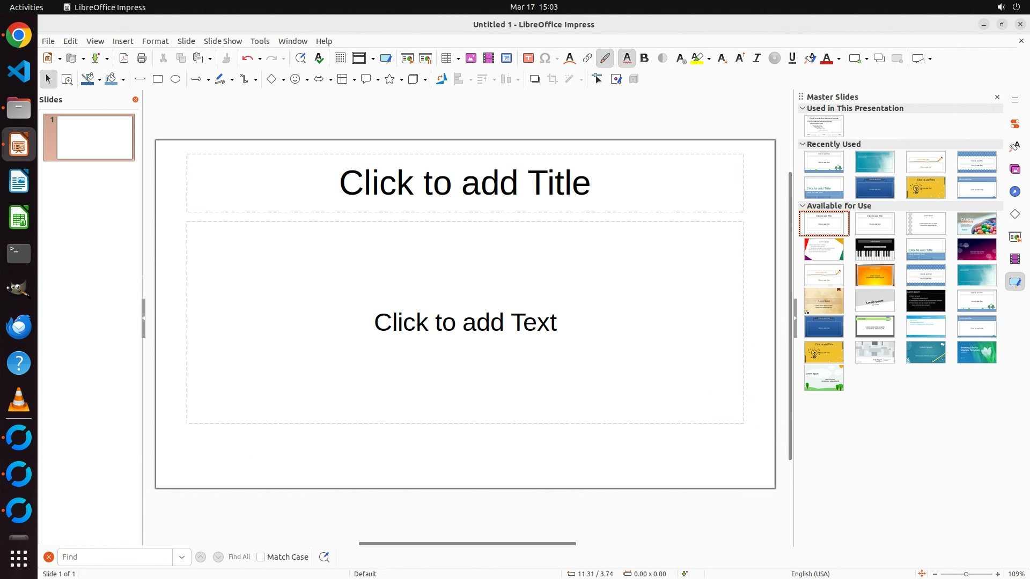Screen dimensions: 1030x579
Task: Collapse the Recently Used section
Action: (803, 144)
